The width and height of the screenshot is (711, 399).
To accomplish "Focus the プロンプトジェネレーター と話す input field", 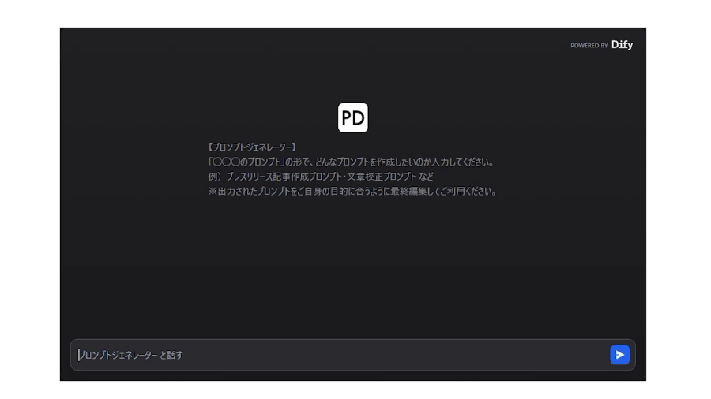I will click(340, 355).
